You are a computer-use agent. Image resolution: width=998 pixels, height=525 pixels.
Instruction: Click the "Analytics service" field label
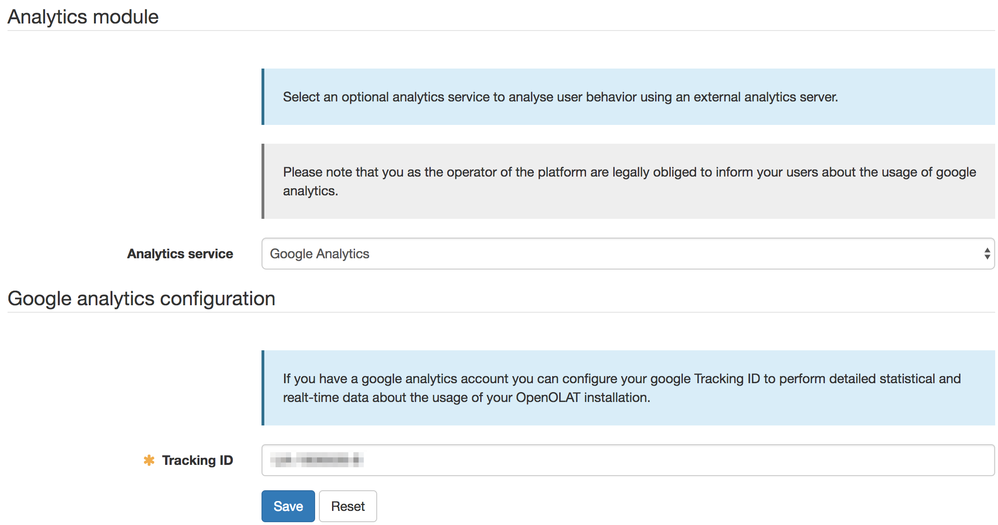(x=180, y=254)
